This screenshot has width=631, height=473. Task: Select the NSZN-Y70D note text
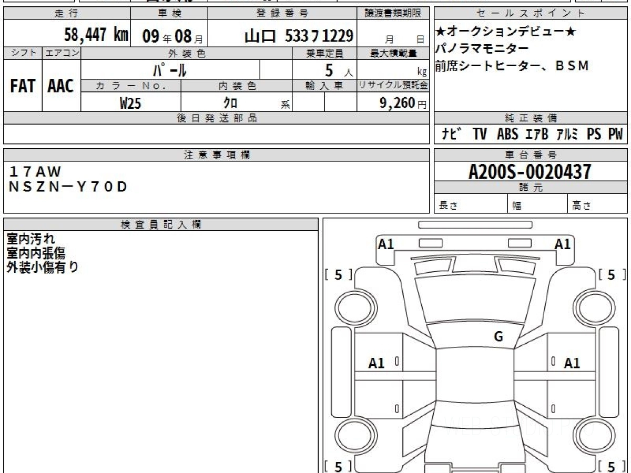(x=68, y=187)
